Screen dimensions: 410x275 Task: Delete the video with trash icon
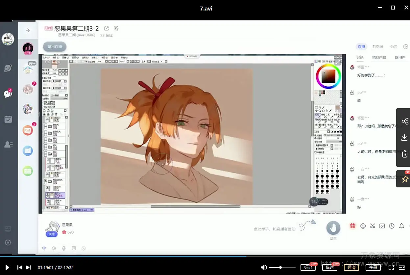[x=405, y=154]
